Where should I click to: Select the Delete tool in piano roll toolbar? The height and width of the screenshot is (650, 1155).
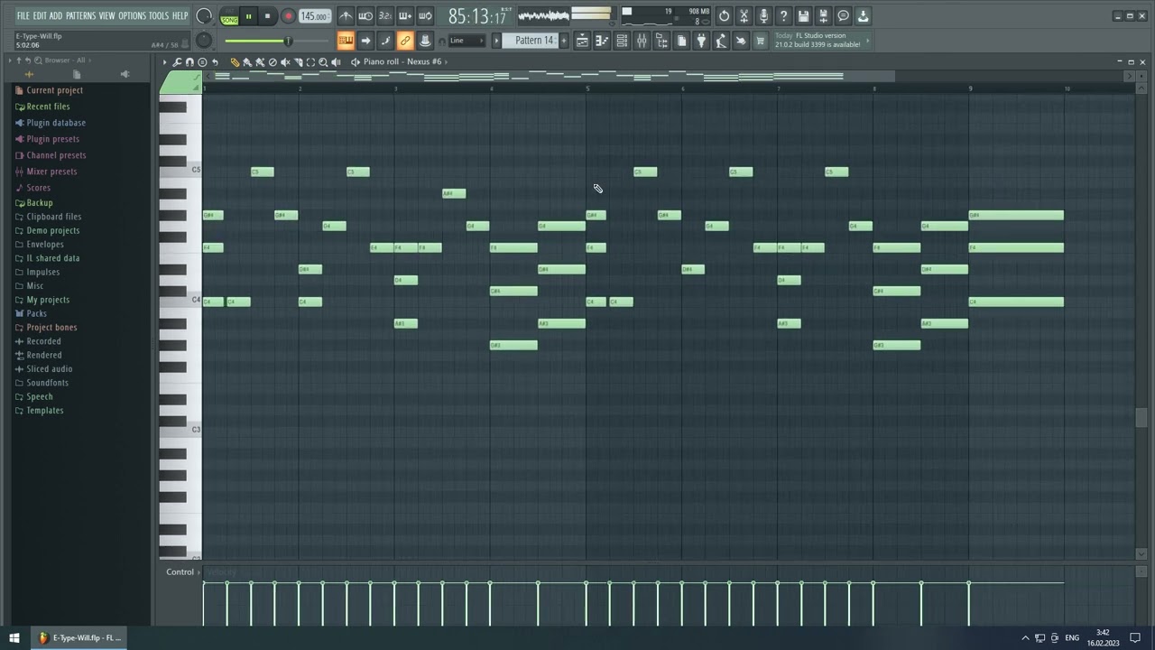pos(273,61)
